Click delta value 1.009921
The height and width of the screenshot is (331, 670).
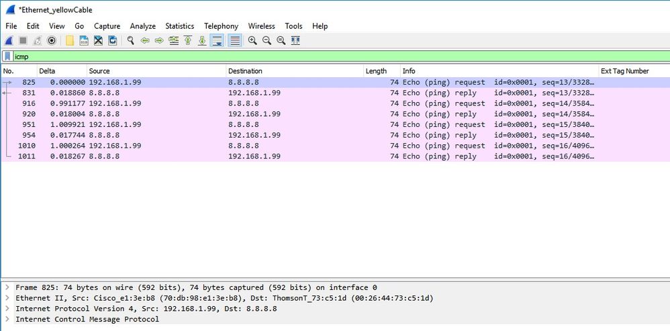[x=68, y=125]
